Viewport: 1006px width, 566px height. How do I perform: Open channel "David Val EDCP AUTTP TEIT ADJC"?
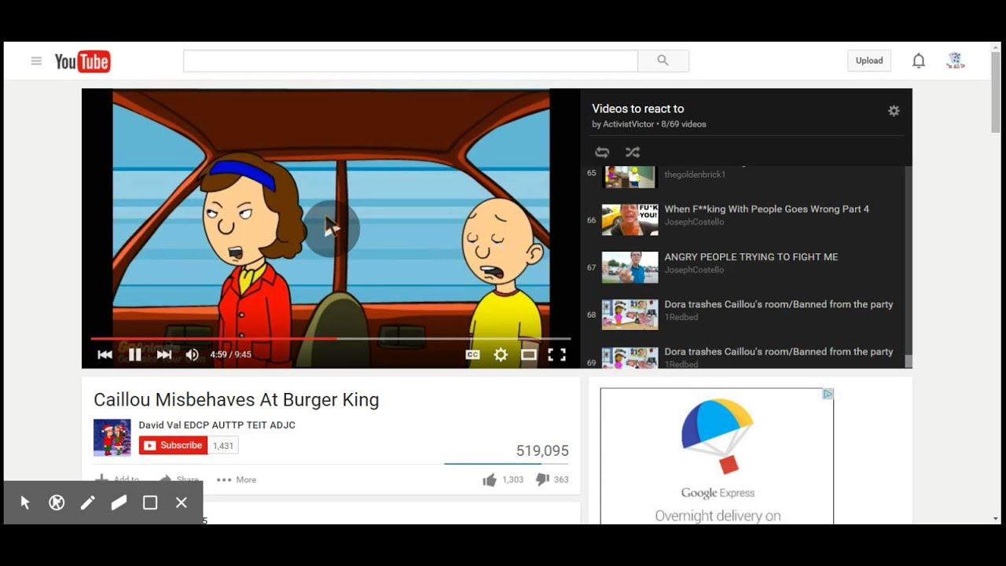pos(217,425)
